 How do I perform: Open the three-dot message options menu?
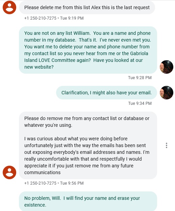167,145
